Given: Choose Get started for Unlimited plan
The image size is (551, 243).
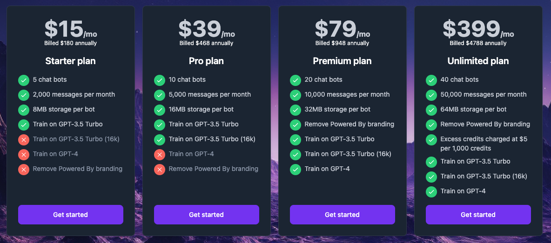Looking at the screenshot, I should click(478, 215).
